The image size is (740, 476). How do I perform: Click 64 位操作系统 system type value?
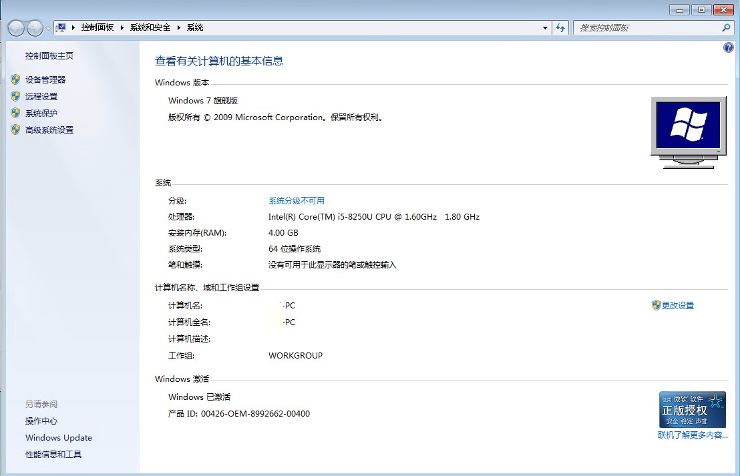[295, 248]
